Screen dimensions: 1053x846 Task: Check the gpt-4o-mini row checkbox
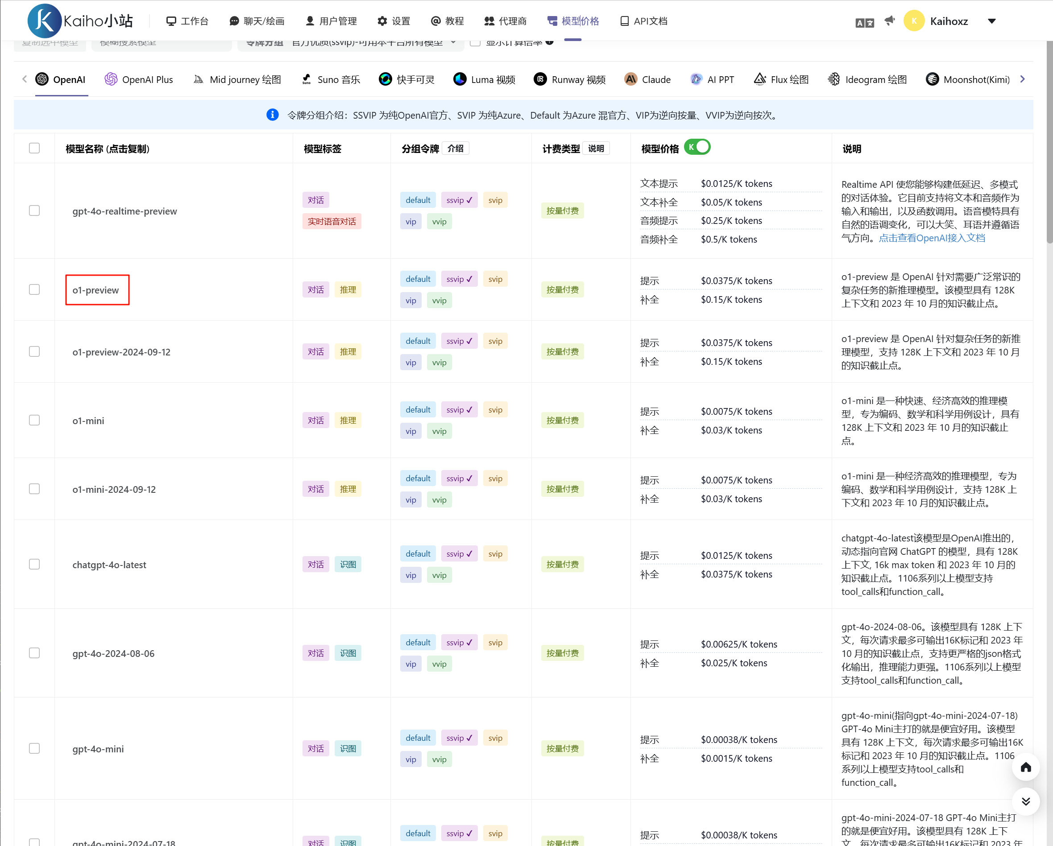click(34, 748)
